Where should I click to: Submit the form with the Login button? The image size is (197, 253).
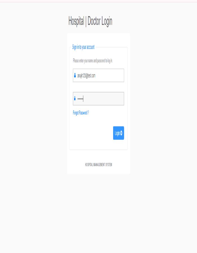pos(118,133)
